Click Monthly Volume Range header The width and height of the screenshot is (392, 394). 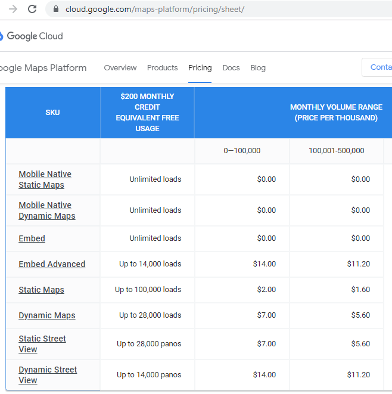click(336, 112)
